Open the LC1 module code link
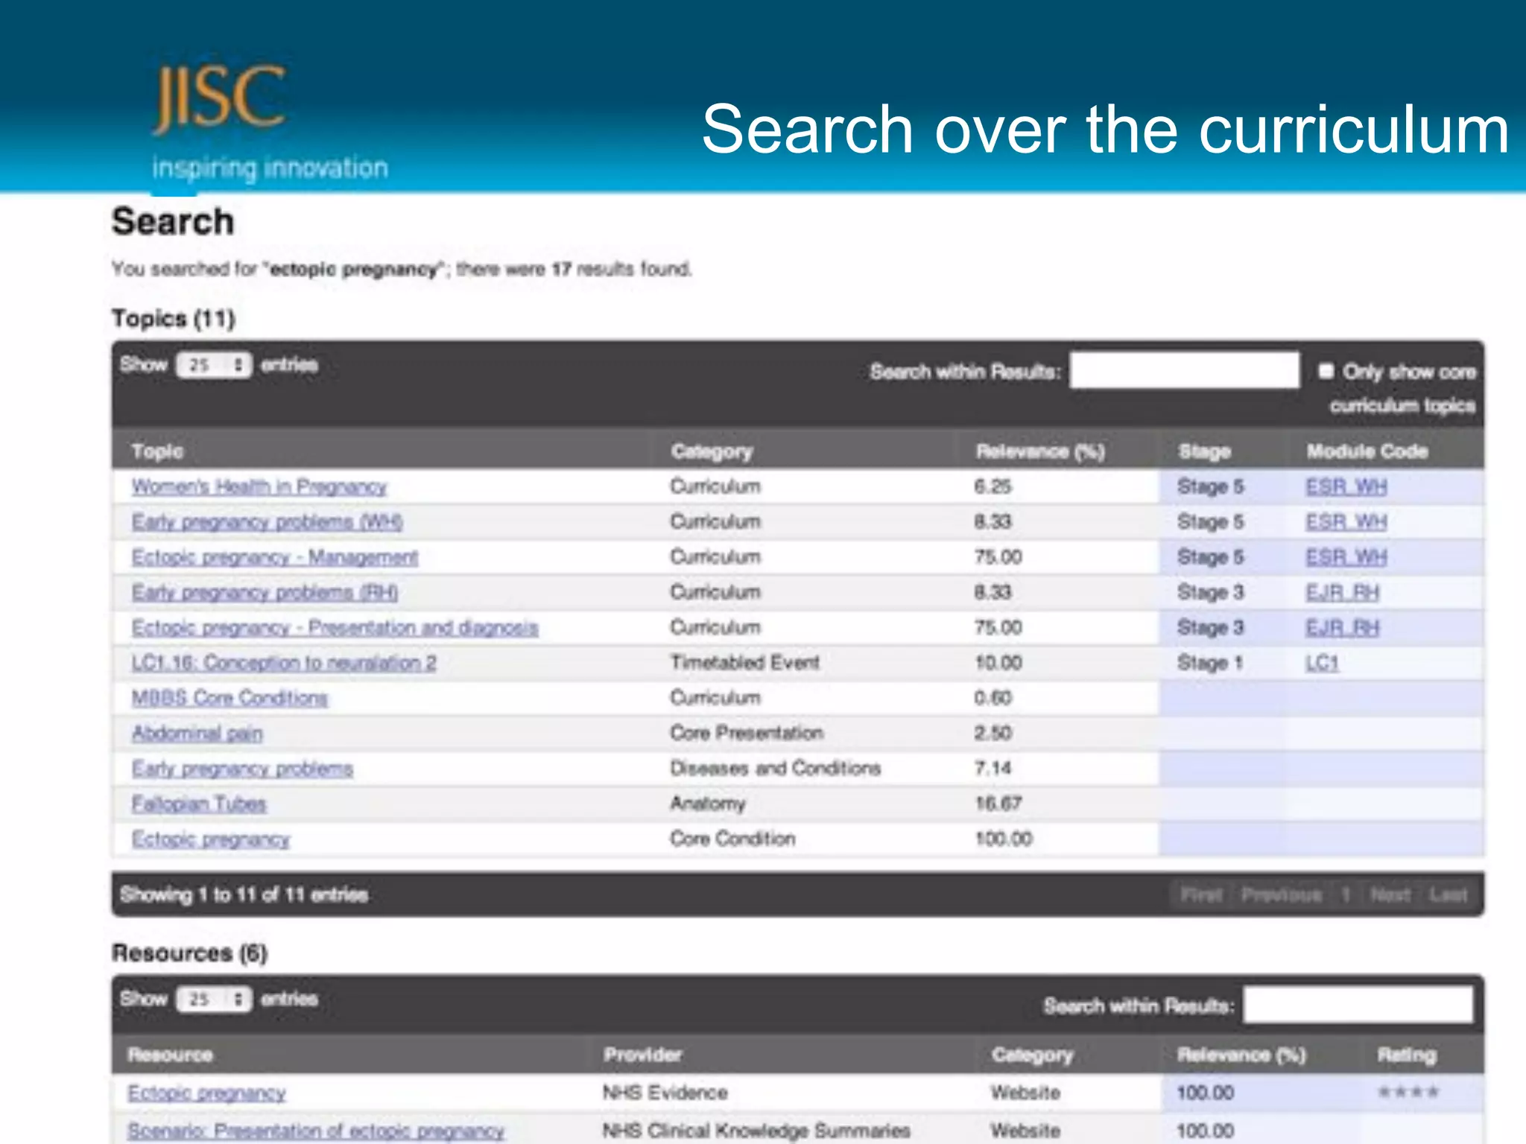 point(1322,663)
